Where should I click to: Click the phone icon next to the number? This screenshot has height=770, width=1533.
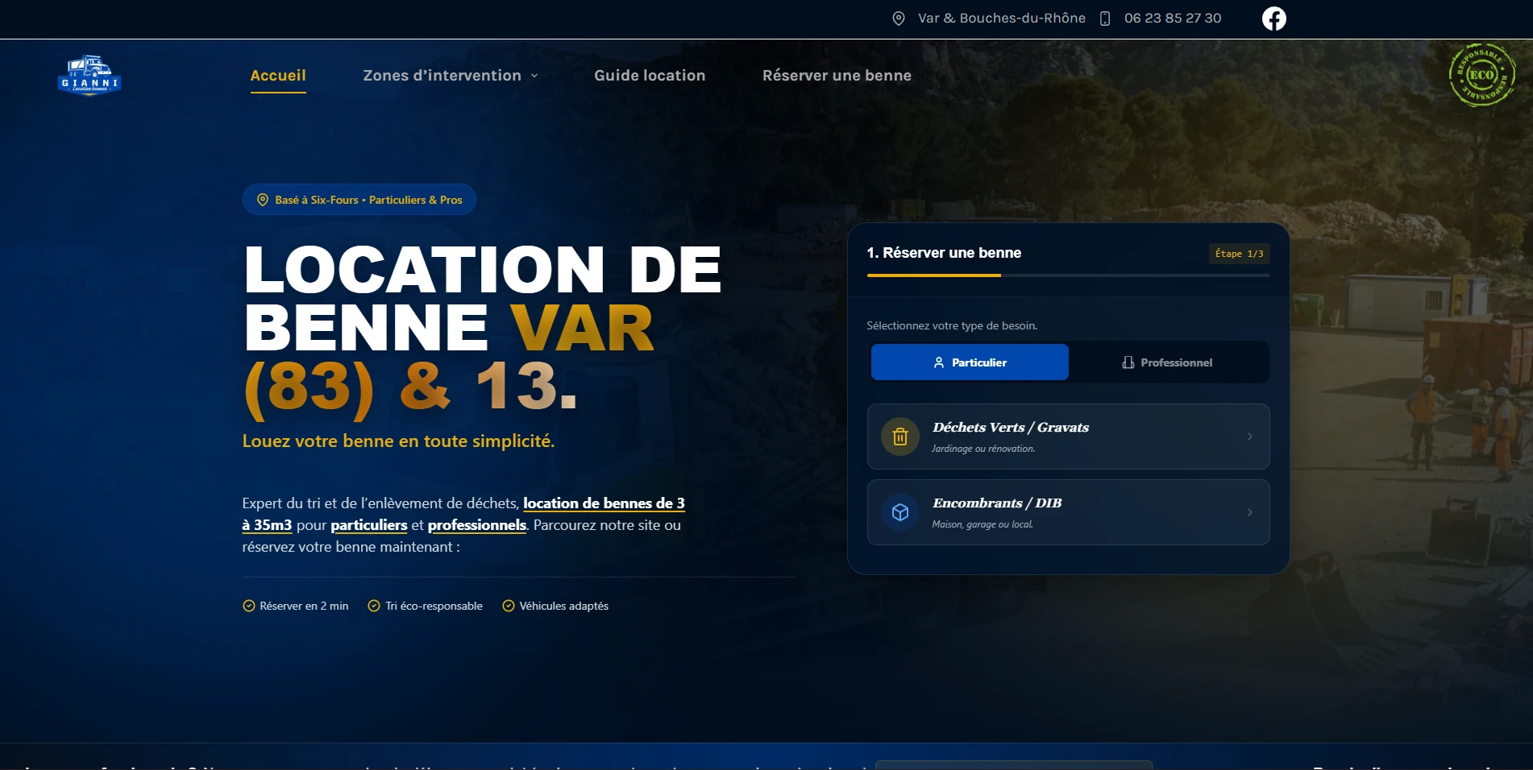(1104, 18)
